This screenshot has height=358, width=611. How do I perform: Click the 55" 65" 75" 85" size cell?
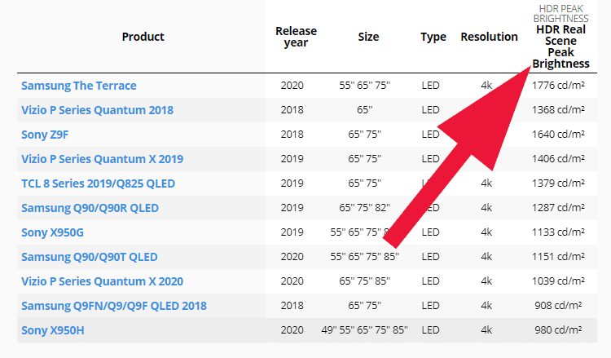click(365, 257)
